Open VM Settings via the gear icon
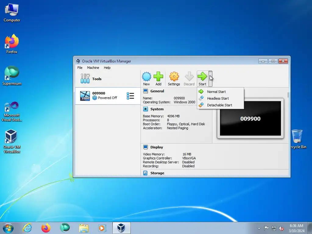Image resolution: width=312 pixels, height=234 pixels. pos(174,76)
